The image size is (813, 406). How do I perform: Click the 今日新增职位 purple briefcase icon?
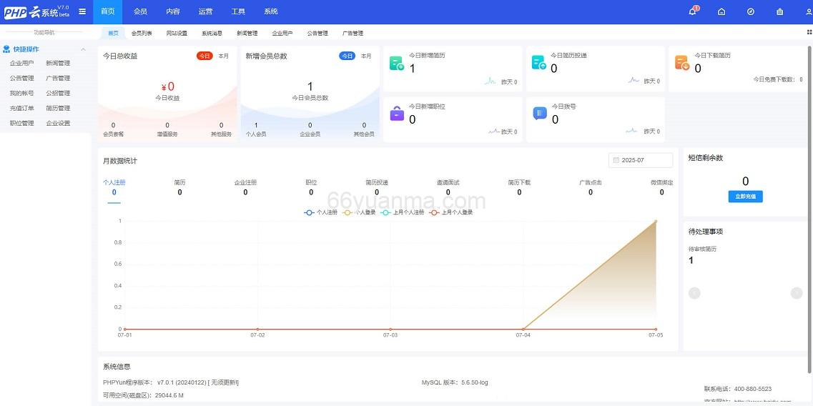pyautogui.click(x=397, y=113)
